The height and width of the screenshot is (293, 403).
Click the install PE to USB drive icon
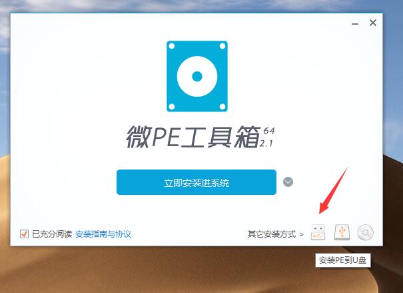tap(318, 232)
